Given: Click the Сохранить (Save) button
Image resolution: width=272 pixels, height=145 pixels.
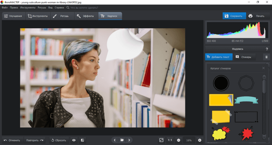Looking at the screenshot, I should point(234,16).
